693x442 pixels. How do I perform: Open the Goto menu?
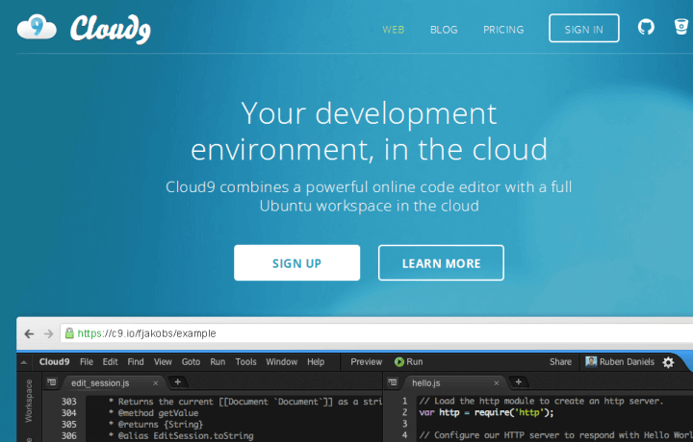coord(191,361)
